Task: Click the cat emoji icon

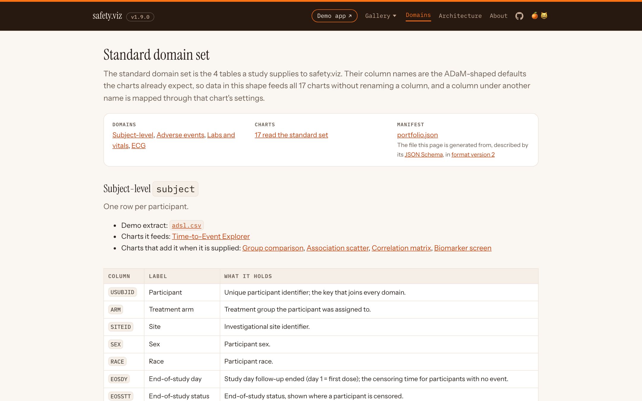Action: click(544, 16)
